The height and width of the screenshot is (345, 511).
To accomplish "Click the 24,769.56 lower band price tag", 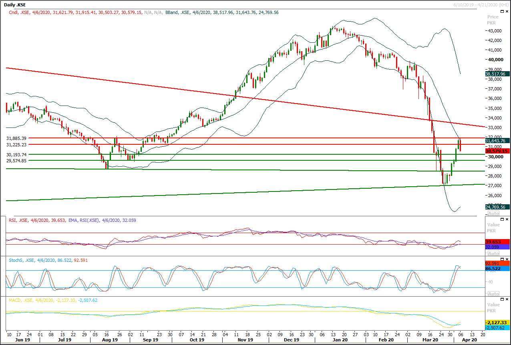I will point(497,207).
